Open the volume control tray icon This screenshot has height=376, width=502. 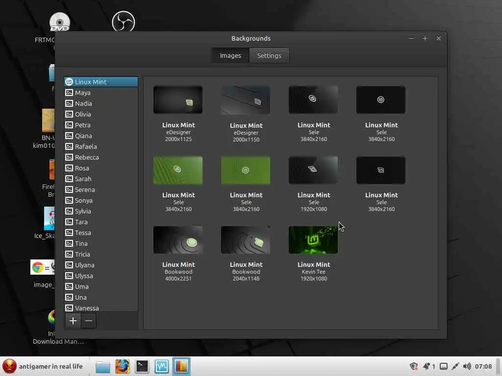(x=467, y=366)
